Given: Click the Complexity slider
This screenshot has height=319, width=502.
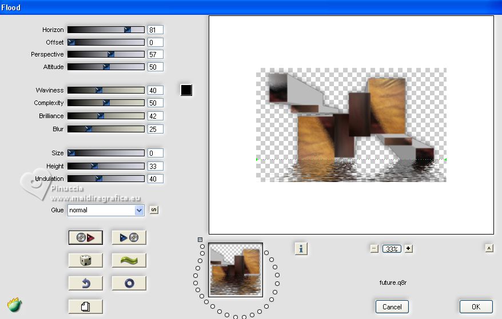Looking at the screenshot, I should 106,103.
